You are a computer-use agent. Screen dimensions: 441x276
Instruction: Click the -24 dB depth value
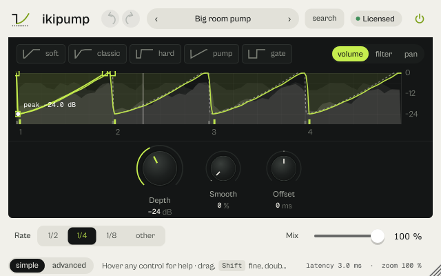(160, 212)
